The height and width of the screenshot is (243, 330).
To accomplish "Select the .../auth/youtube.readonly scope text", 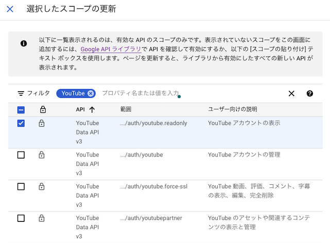I will point(153,123).
